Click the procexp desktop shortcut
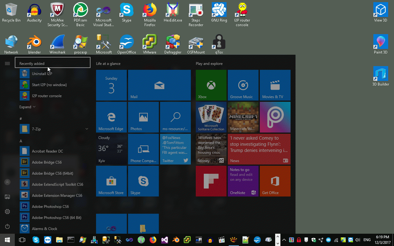 pos(80,44)
